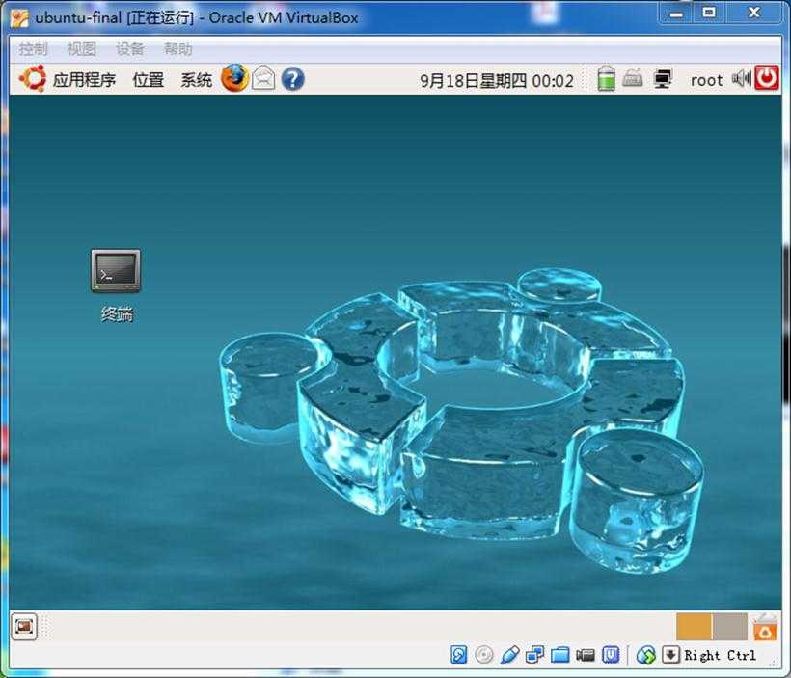Switch to the first orange workspace

694,627
